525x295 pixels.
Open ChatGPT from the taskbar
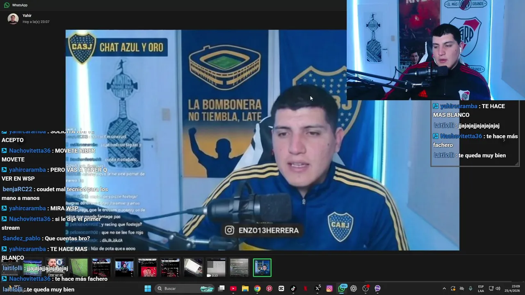pyautogui.click(x=354, y=288)
